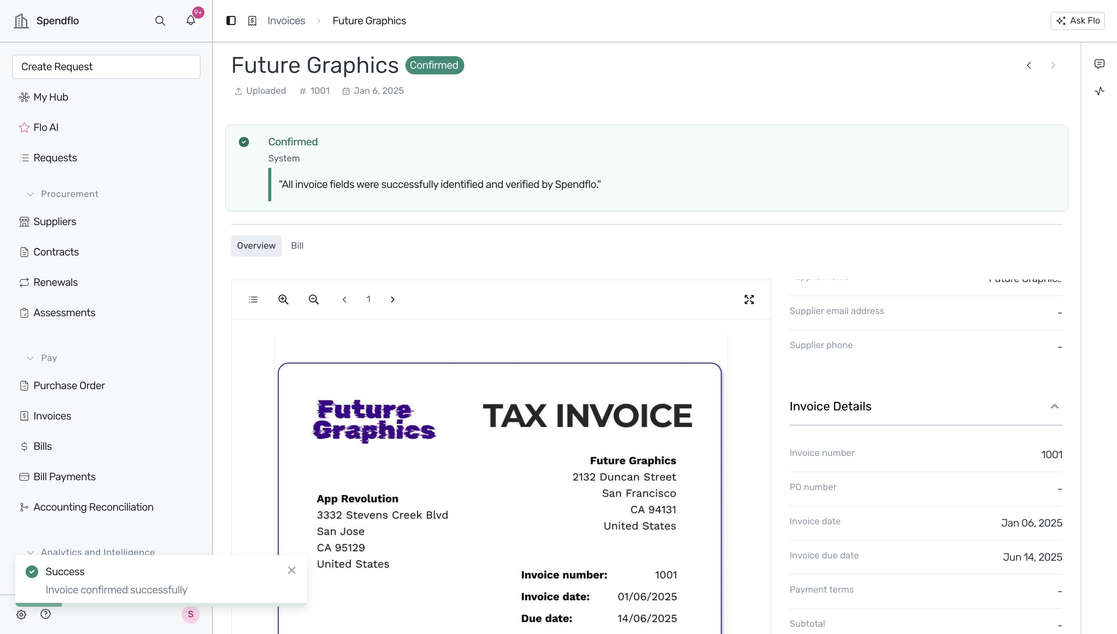Click Uploaded status under title
Image resolution: width=1117 pixels, height=634 pixels.
pyautogui.click(x=260, y=91)
